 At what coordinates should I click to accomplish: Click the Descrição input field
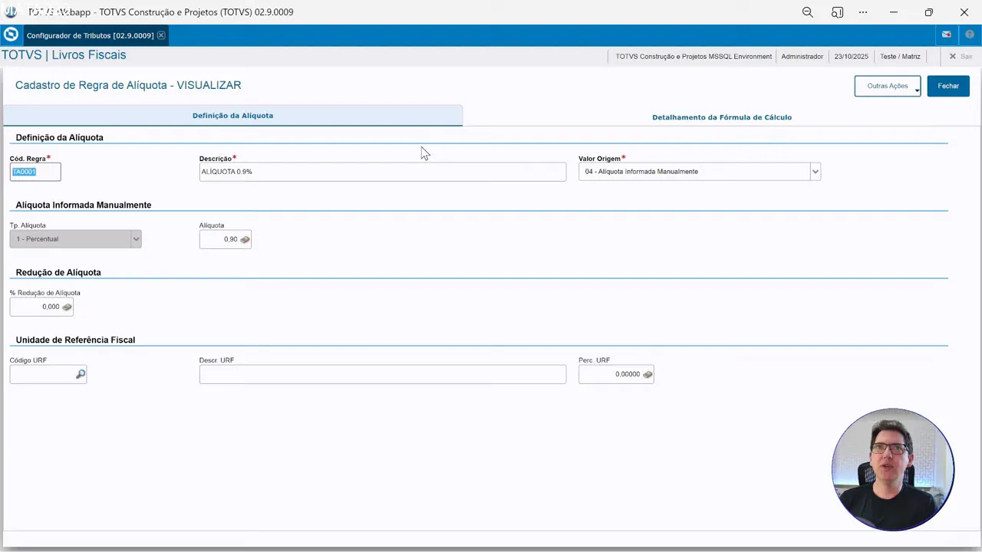(x=382, y=172)
